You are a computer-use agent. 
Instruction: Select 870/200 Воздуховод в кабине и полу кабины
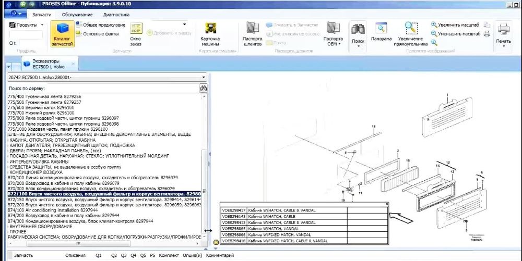coord(63,183)
